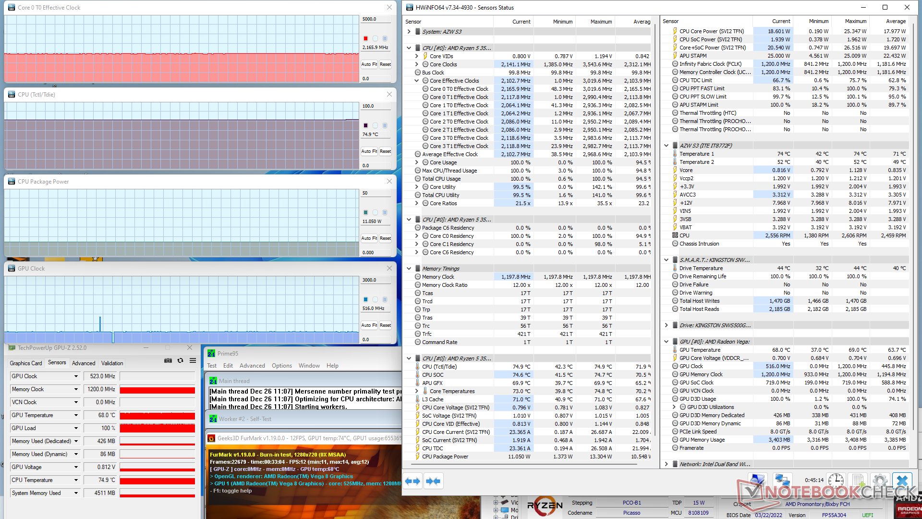Click the GPU-Z refresh icon

181,360
